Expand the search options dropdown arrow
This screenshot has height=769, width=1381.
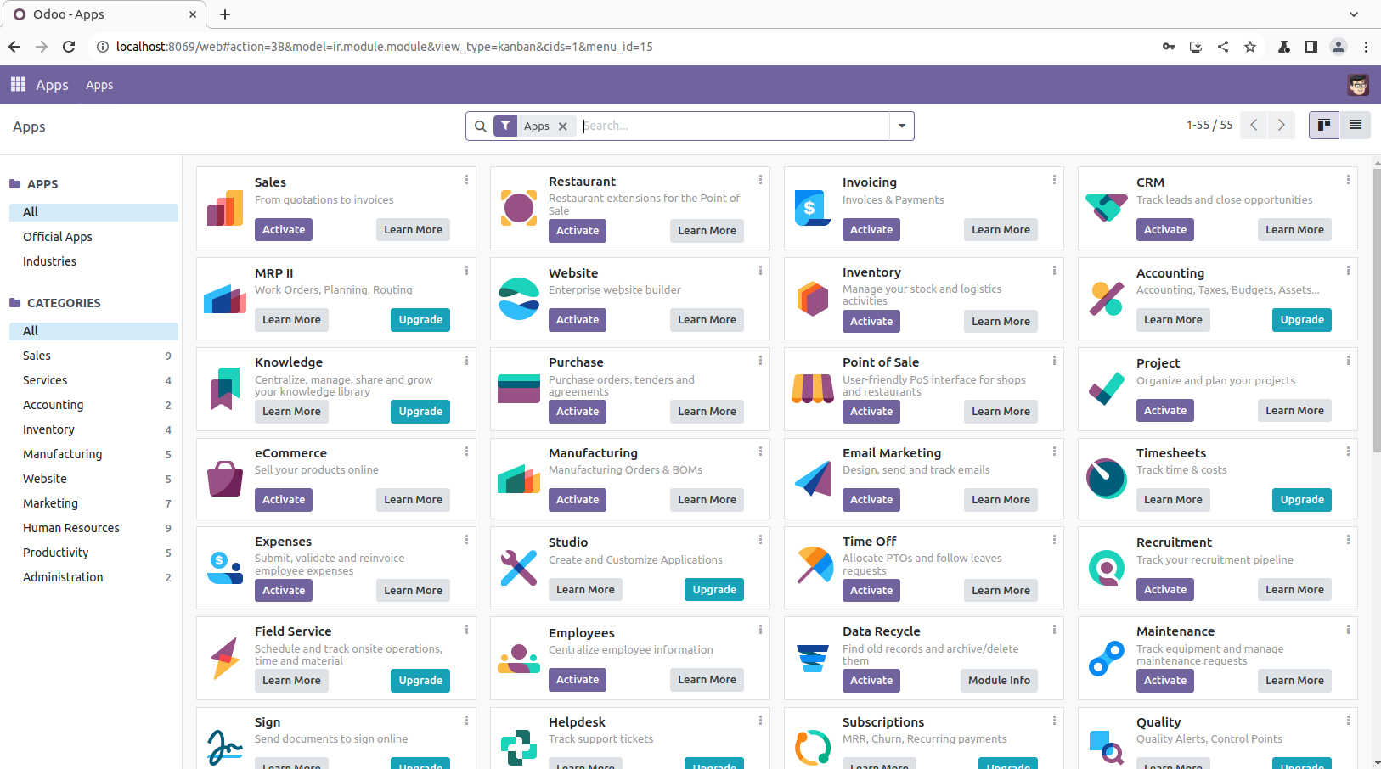pyautogui.click(x=901, y=126)
